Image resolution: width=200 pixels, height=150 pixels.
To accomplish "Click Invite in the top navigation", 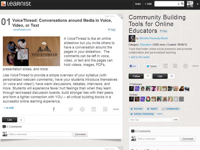I will (138, 4).
